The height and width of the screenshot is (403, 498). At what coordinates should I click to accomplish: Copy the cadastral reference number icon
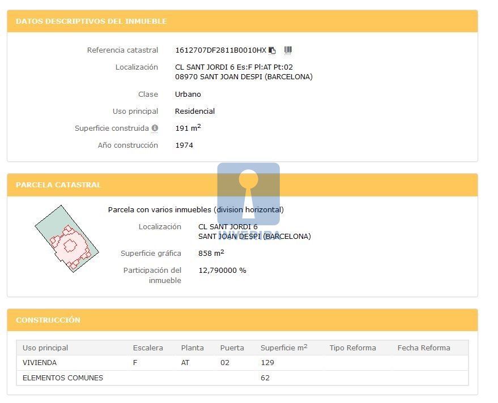(272, 50)
